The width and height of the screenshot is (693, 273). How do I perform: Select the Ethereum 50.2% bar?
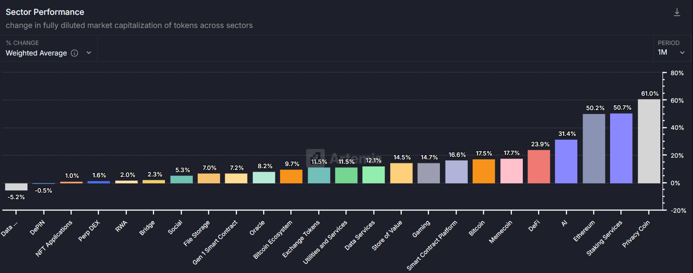click(594, 149)
